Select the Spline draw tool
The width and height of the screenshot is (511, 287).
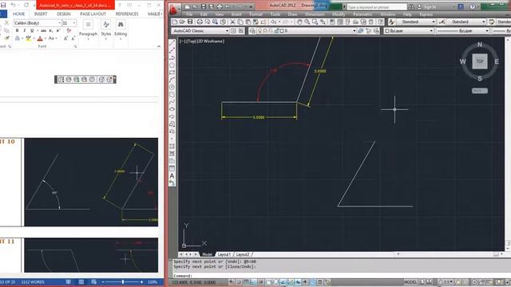(172, 102)
